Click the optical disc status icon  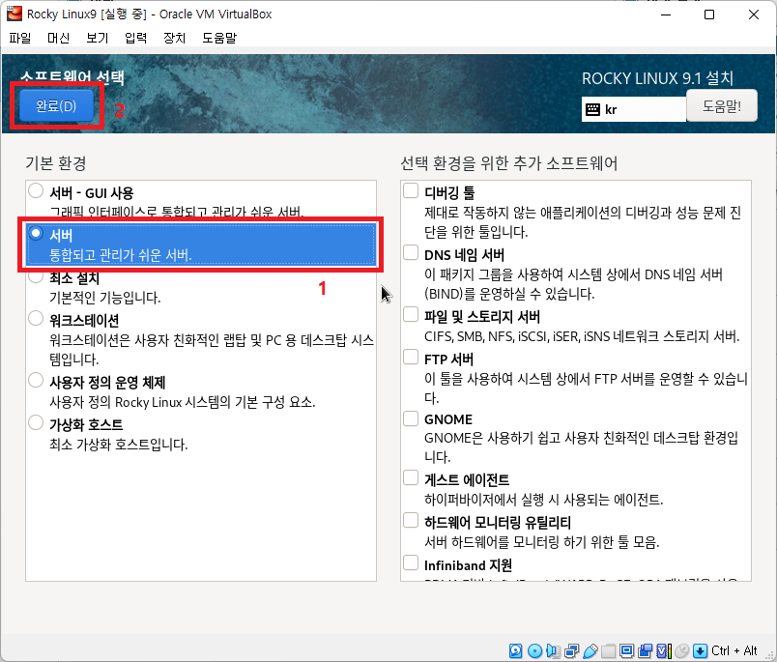coord(534,650)
